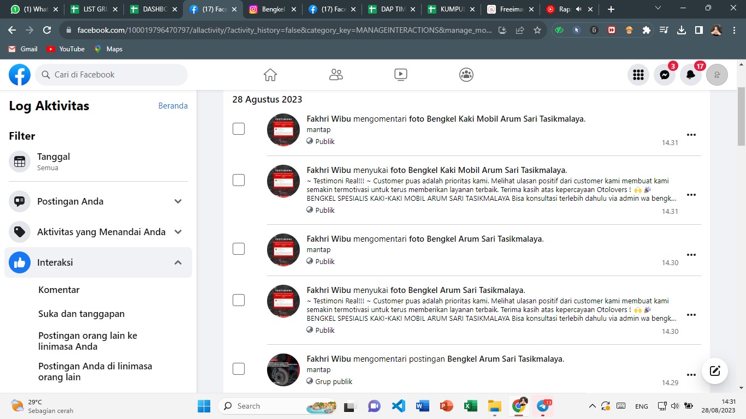
Task: Click the Chrome address bar URL
Action: (x=284, y=31)
